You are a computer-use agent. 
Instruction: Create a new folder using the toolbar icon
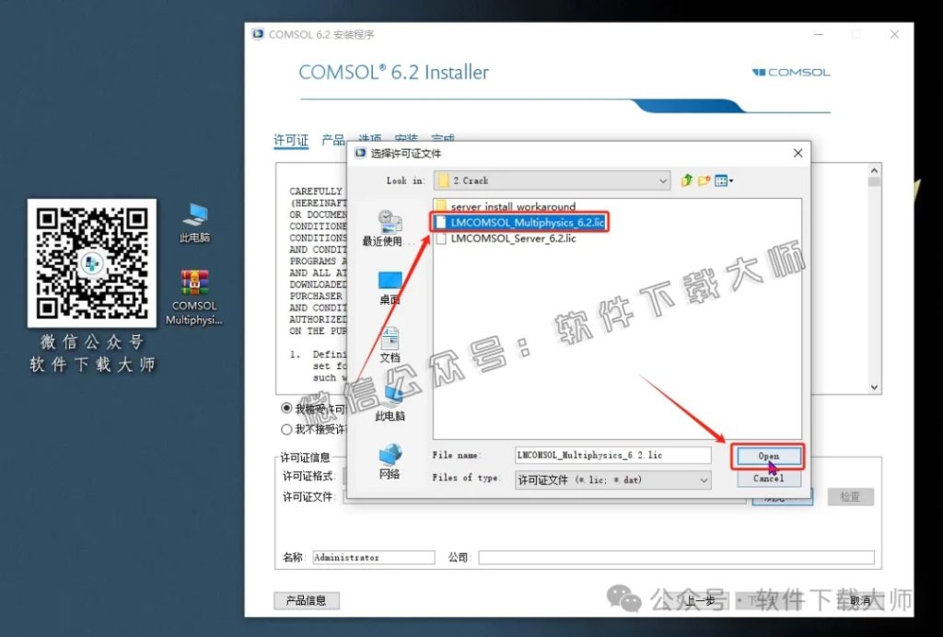[704, 180]
